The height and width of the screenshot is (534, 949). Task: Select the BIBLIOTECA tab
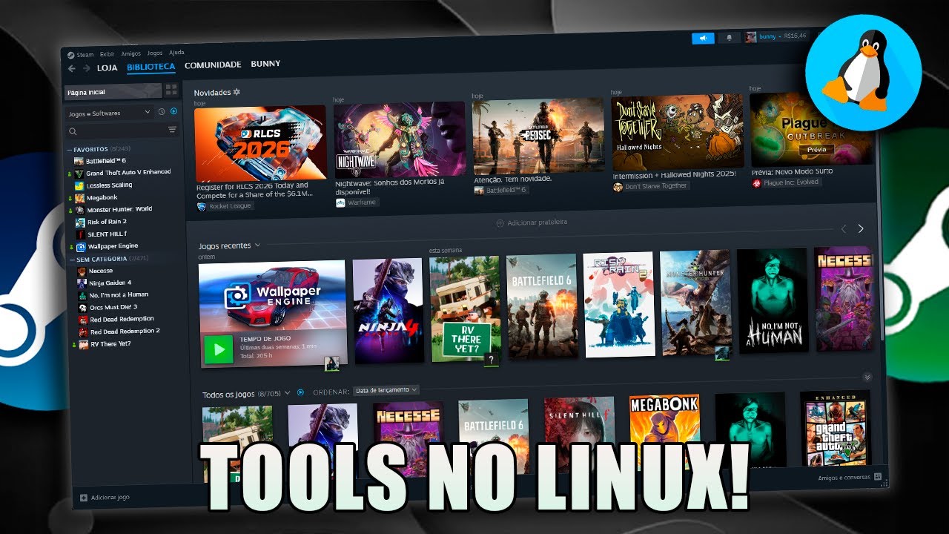(151, 67)
